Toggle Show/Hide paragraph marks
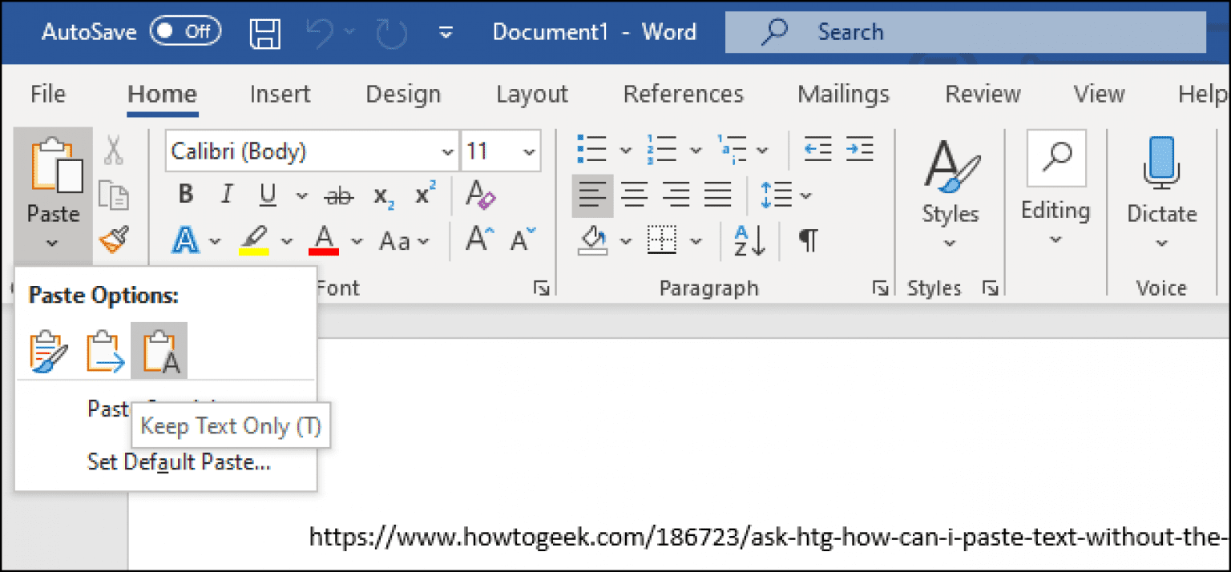This screenshot has width=1231, height=572. pyautogui.click(x=809, y=240)
